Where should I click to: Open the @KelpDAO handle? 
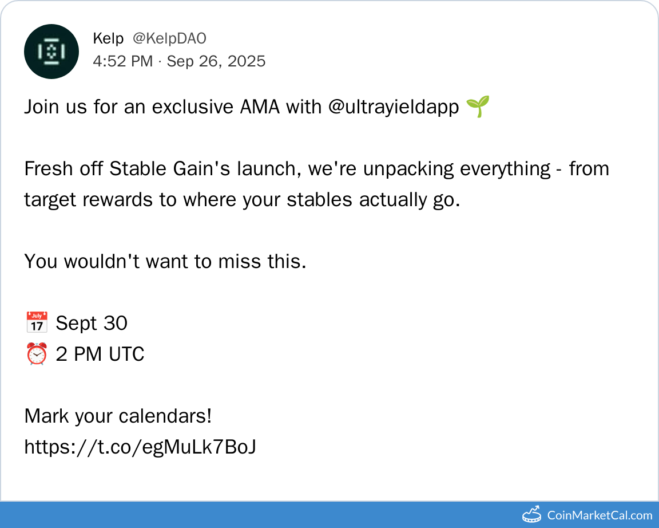point(169,38)
